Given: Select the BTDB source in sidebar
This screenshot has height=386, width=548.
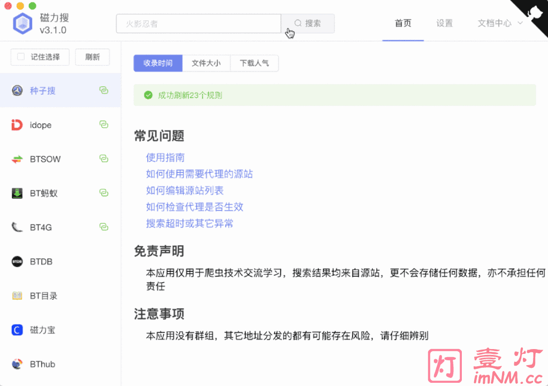Looking at the screenshot, I should [43, 261].
